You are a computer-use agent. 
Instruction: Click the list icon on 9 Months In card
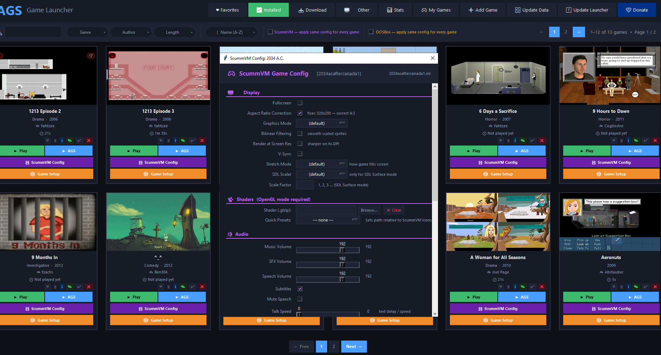(x=55, y=287)
